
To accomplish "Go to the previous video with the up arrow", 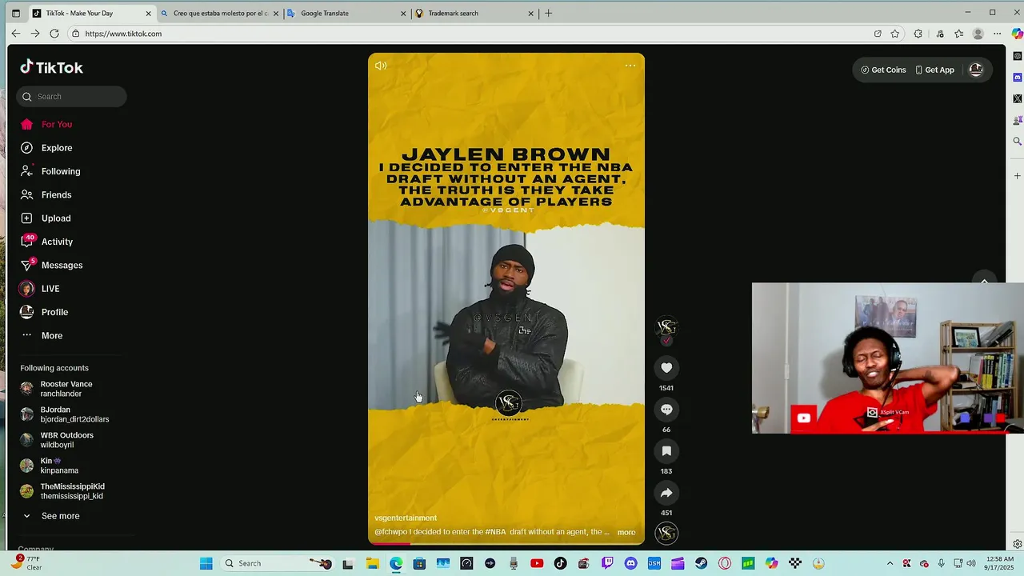I will coord(984,280).
